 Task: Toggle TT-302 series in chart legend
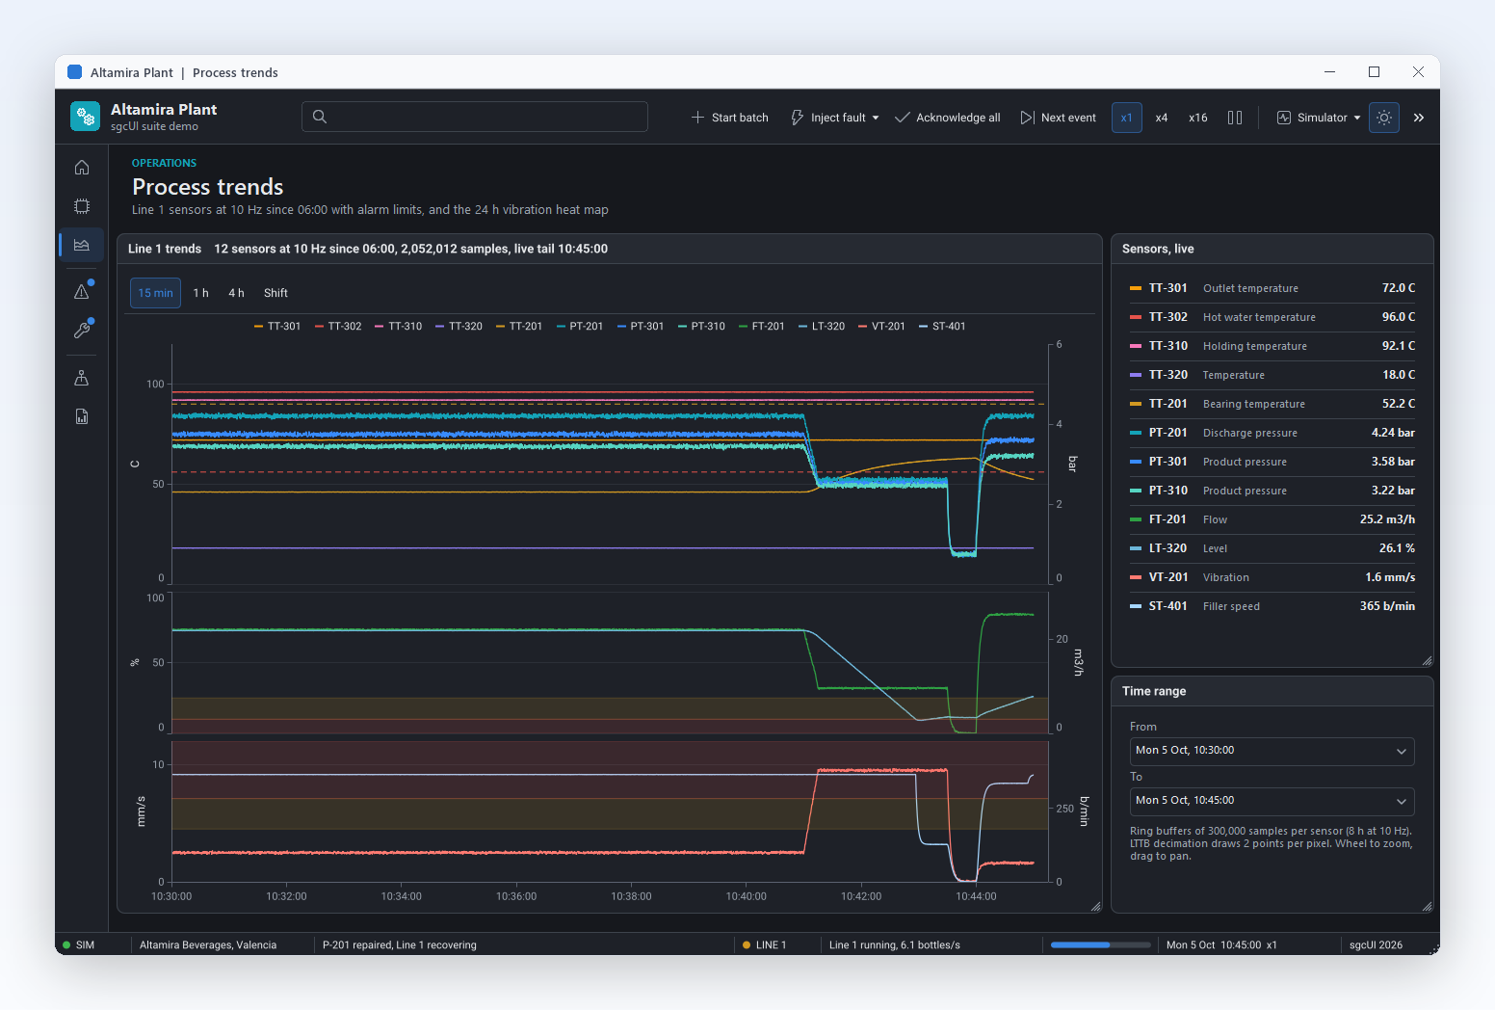[338, 327]
